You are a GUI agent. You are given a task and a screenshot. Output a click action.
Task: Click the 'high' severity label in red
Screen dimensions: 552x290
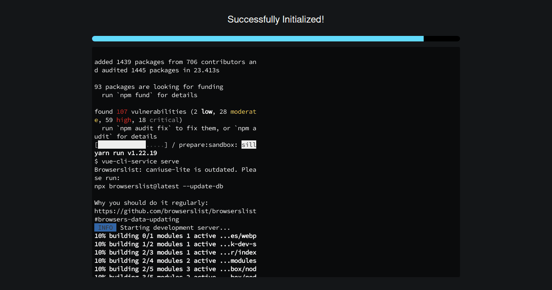(x=123, y=120)
